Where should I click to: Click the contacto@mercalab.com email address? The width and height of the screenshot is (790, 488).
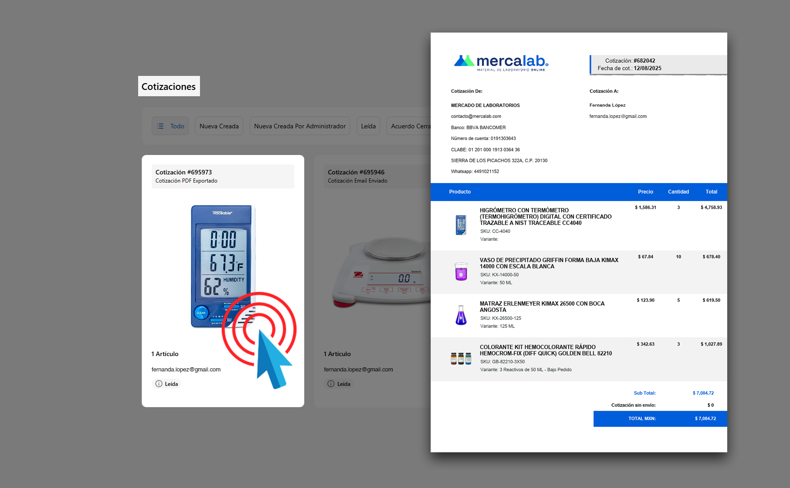coord(476,116)
